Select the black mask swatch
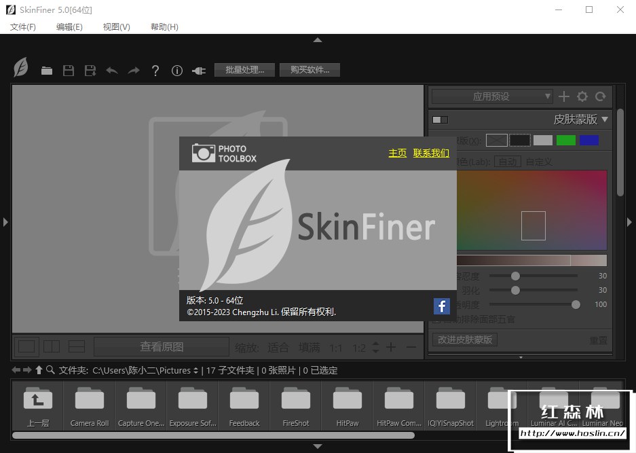The width and height of the screenshot is (636, 453). [x=519, y=140]
